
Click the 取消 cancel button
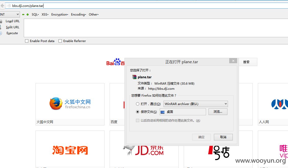[x=223, y=137]
